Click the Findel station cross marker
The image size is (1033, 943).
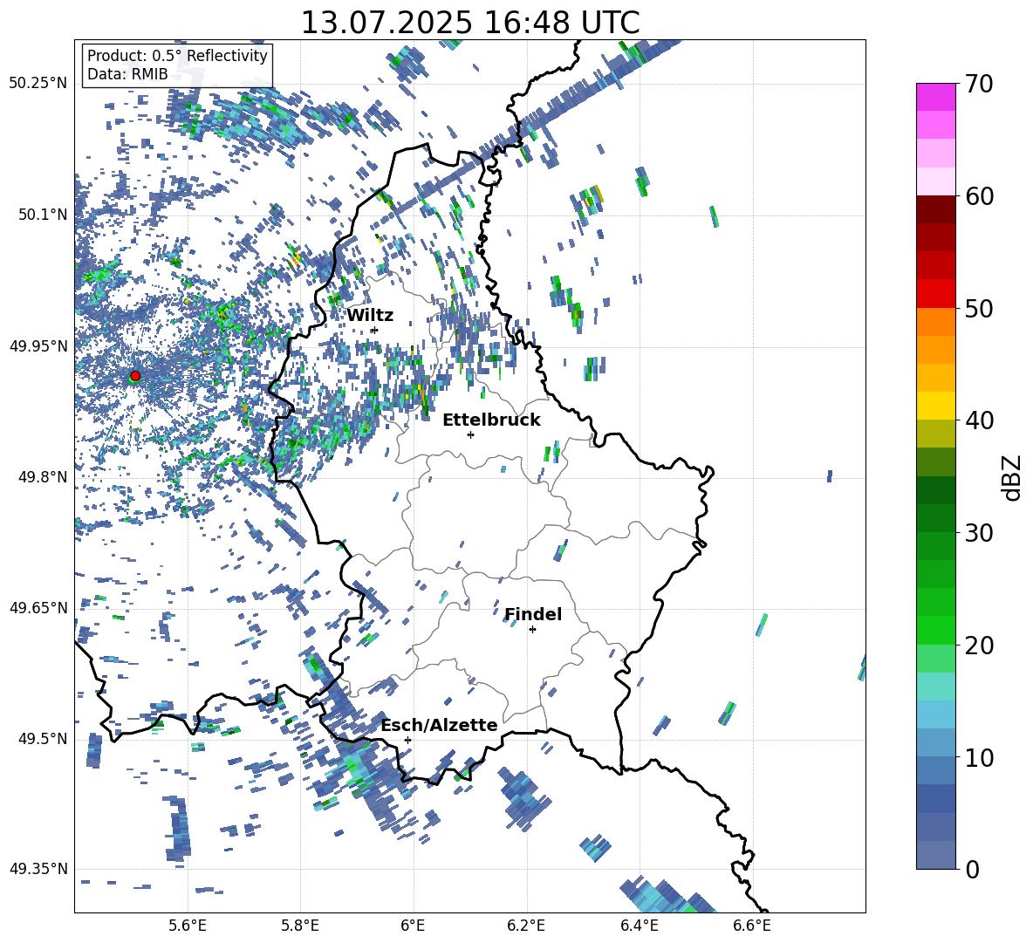point(532,630)
